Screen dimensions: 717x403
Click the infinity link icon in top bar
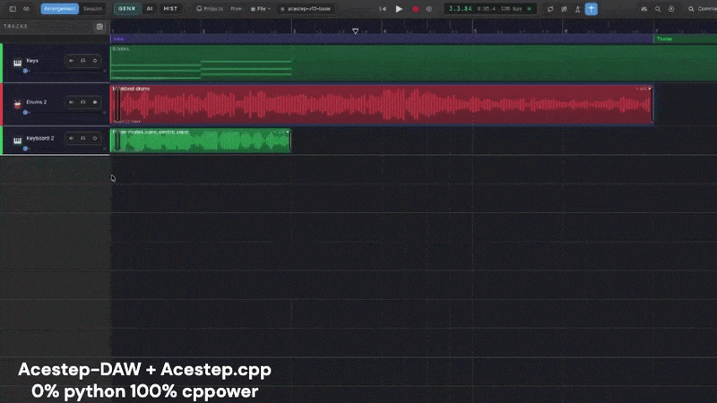click(x=27, y=9)
